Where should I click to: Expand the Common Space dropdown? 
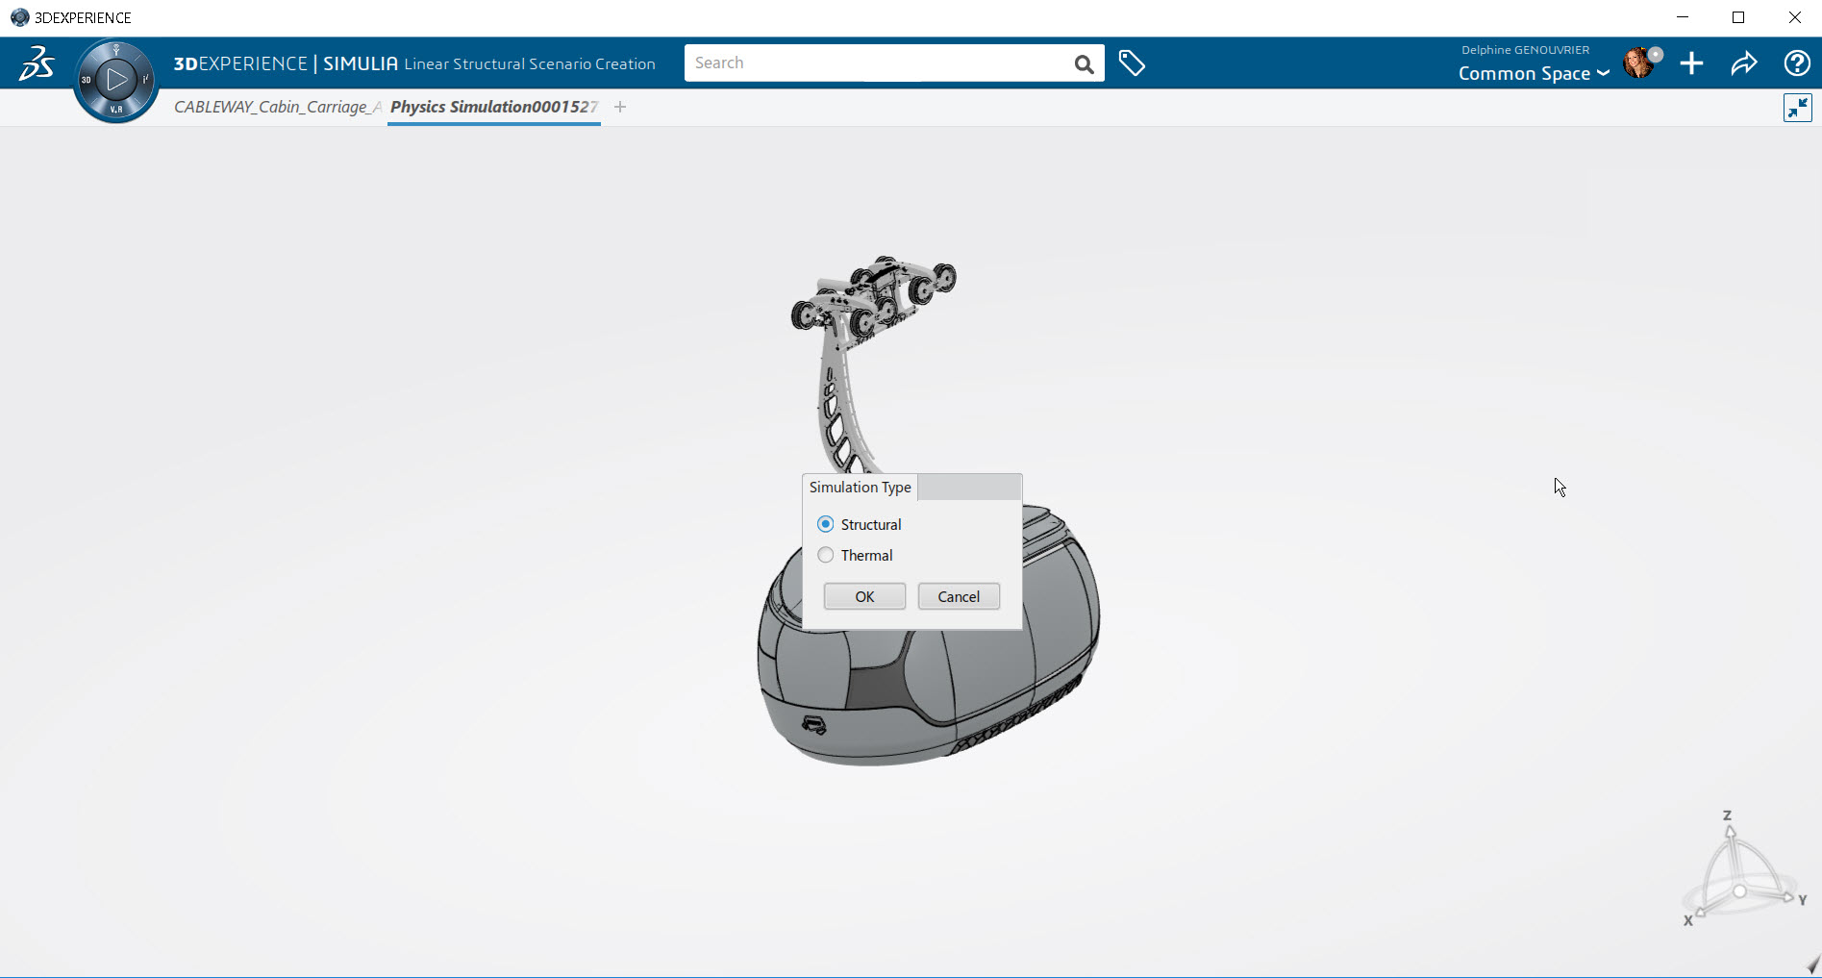(1533, 74)
